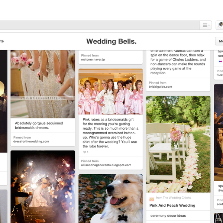Image resolution: width=223 pixels, height=223 pixels.
Task: Open the golden retriever puppy photo
Action: click(111, 198)
